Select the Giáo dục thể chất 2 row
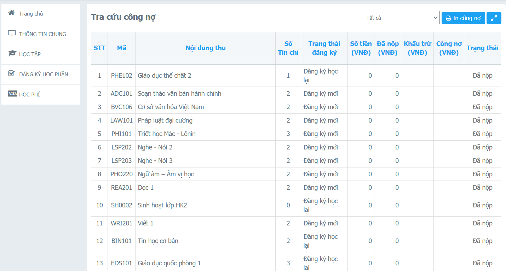This screenshot has width=506, height=271. click(165, 76)
